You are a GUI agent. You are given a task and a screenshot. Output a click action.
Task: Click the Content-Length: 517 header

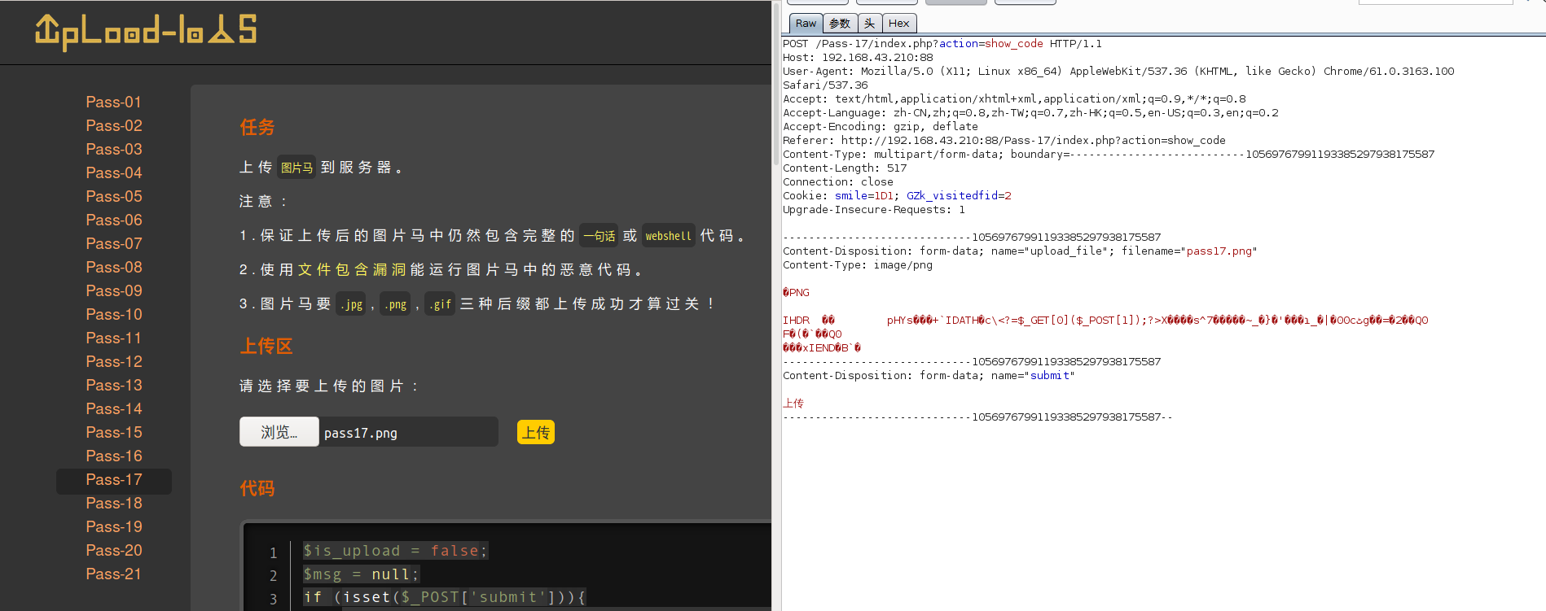(845, 168)
